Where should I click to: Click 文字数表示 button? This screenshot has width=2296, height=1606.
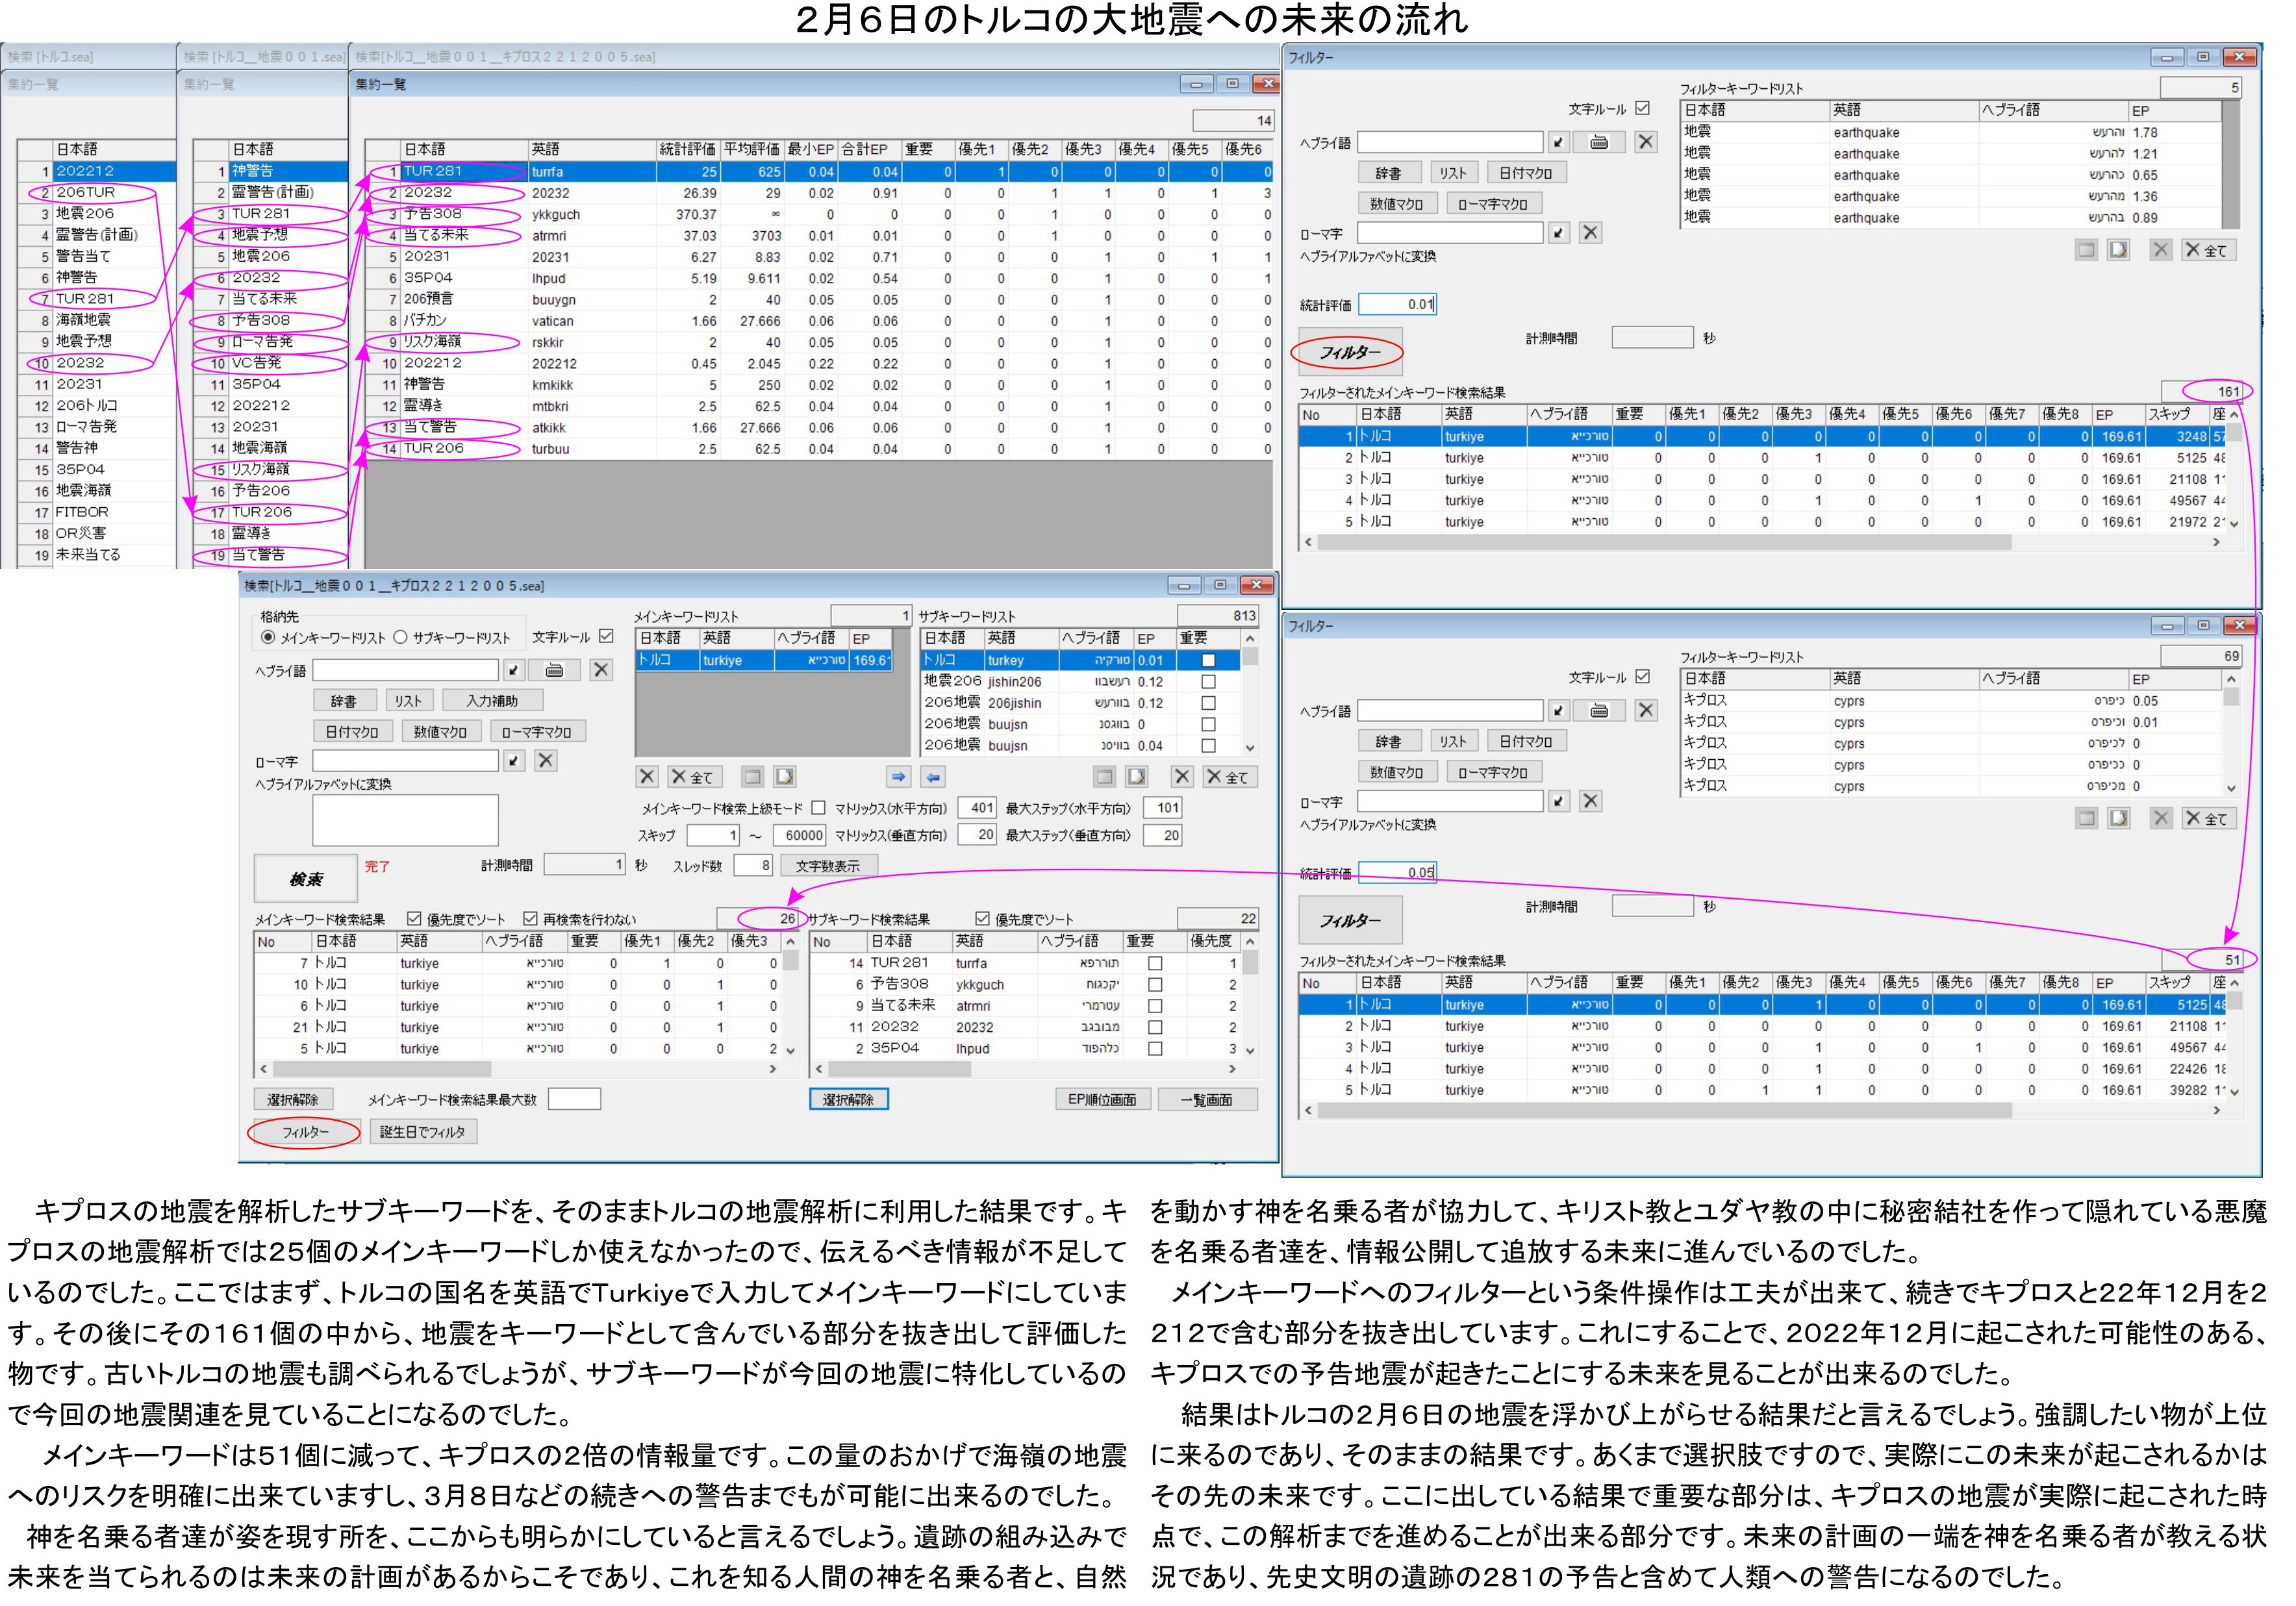pyautogui.click(x=828, y=866)
